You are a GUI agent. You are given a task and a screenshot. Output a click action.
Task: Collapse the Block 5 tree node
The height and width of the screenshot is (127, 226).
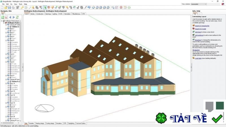[6, 40]
